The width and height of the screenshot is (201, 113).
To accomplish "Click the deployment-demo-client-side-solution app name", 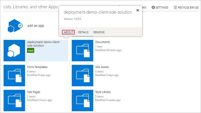I will click(44, 44).
